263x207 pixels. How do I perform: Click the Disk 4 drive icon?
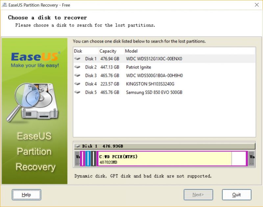tap(77, 84)
